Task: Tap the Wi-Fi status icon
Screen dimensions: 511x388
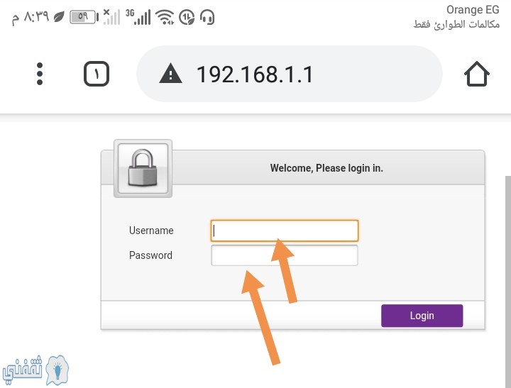Action: [x=165, y=17]
